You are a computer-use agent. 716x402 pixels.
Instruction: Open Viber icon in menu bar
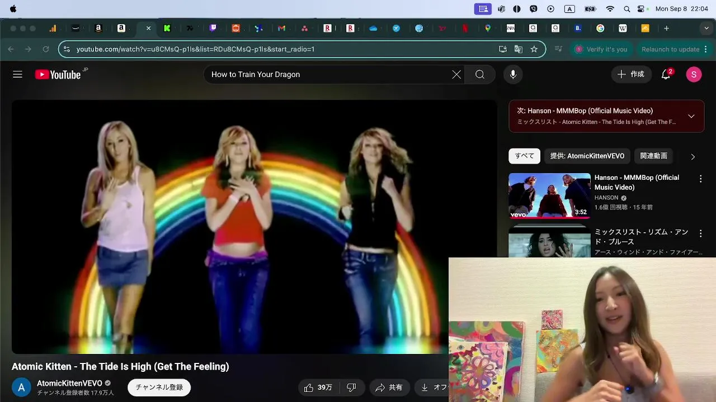tap(534, 9)
